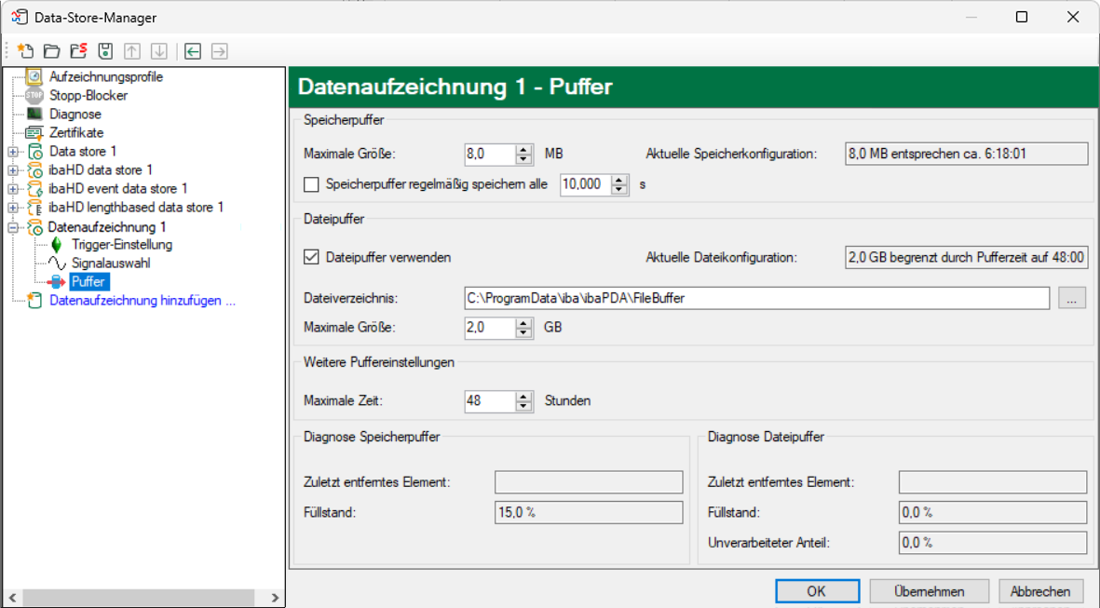Click the Stopp-Blocker stop sign icon
This screenshot has width=1100, height=608.
34,95
